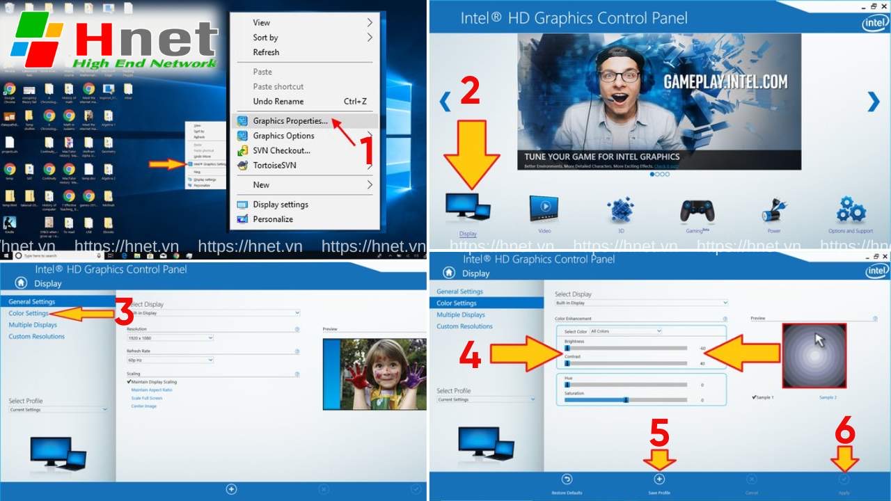
Task: Go to previous banner with left chevron
Action: pos(445,102)
